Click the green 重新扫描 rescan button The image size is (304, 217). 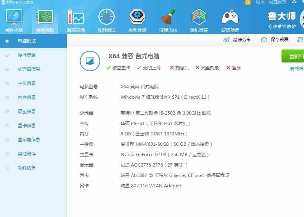(293, 56)
